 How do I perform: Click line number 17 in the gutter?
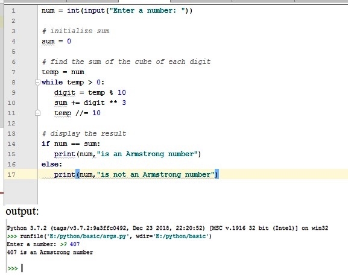click(x=11, y=175)
